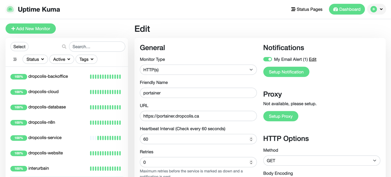Click 100% badge of dropcolis-cloud

[19, 92]
